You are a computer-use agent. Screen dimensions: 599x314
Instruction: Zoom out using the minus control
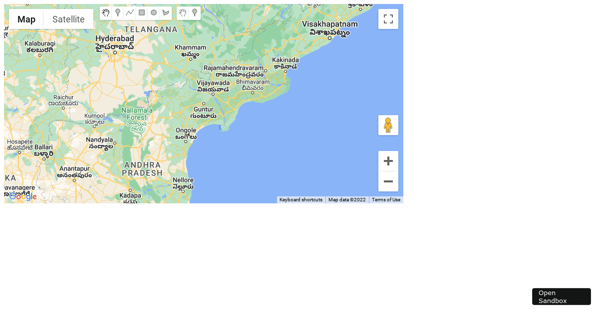(388, 181)
